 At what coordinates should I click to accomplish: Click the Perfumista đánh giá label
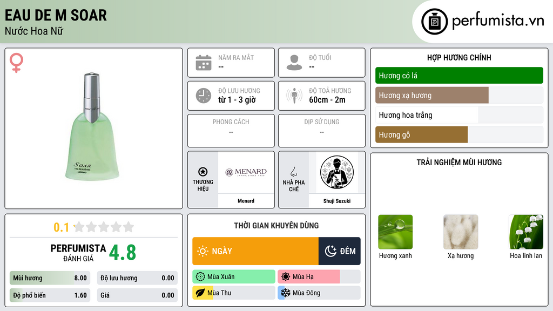click(x=78, y=253)
